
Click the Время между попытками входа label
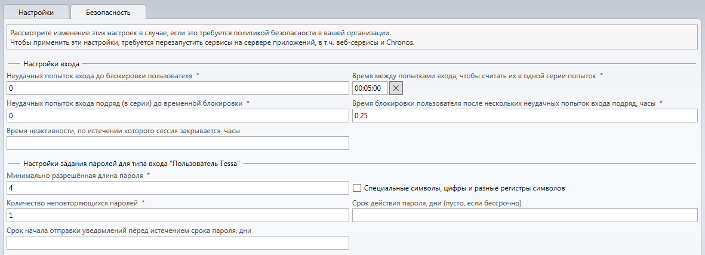475,76
